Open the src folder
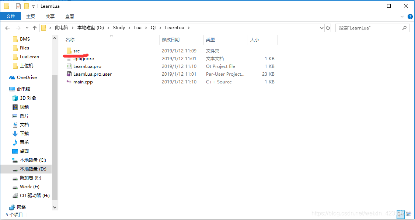This screenshot has height=220, width=415. click(76, 51)
